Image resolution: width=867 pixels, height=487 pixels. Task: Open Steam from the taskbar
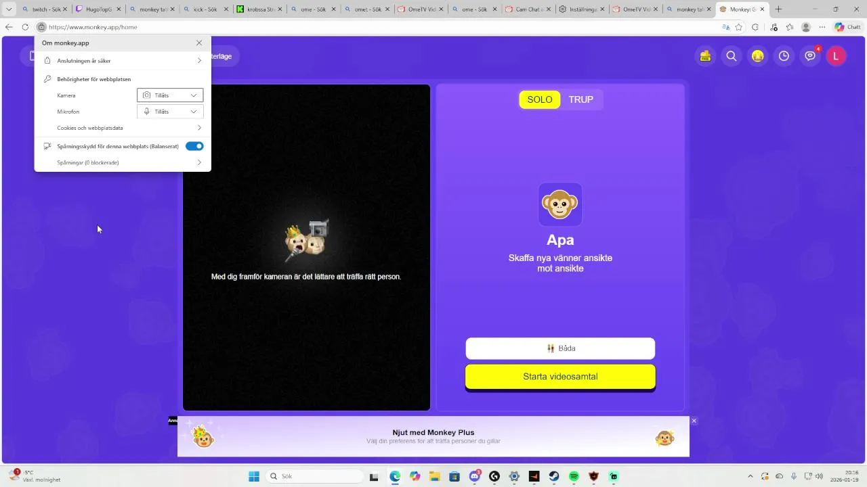pos(554,476)
